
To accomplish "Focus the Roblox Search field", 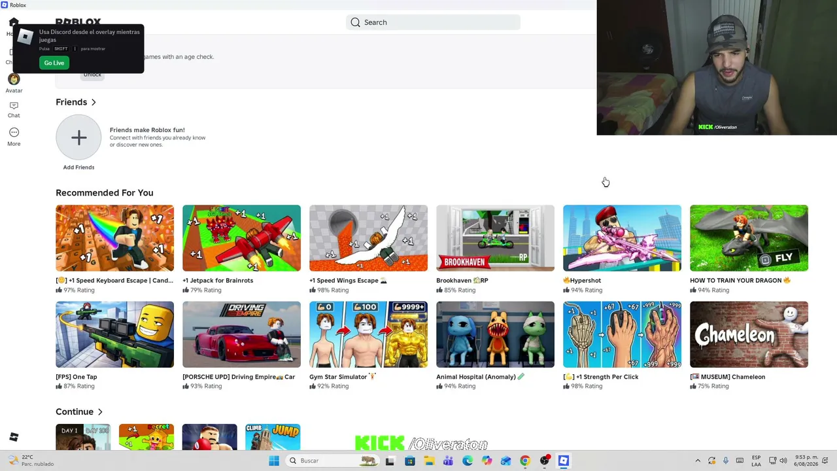I will point(433,22).
